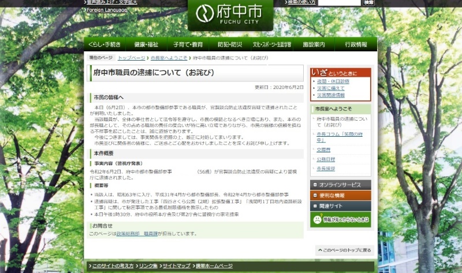462x273 pixels.
Task: Select the お問合せ heading
Action: [103, 226]
